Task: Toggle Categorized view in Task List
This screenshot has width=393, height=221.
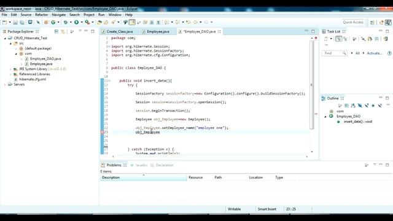Action: click(338, 39)
